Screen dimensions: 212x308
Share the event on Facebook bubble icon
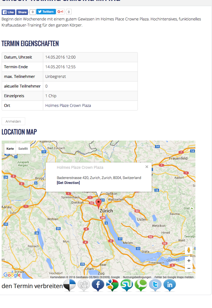98,285
